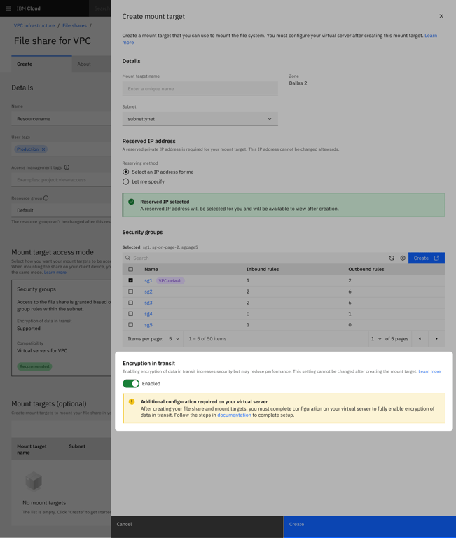
Task: Go to previous page of security groups
Action: [420, 338]
